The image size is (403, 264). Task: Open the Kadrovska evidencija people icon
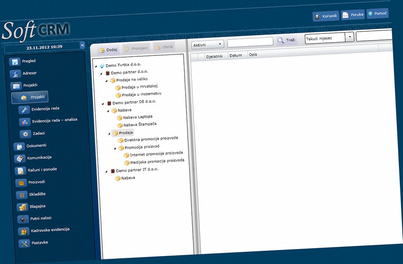[24, 231]
